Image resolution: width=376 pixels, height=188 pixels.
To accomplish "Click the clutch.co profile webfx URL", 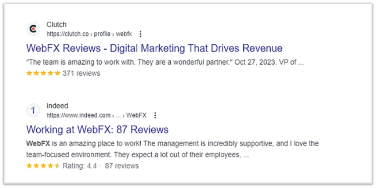I will [89, 34].
